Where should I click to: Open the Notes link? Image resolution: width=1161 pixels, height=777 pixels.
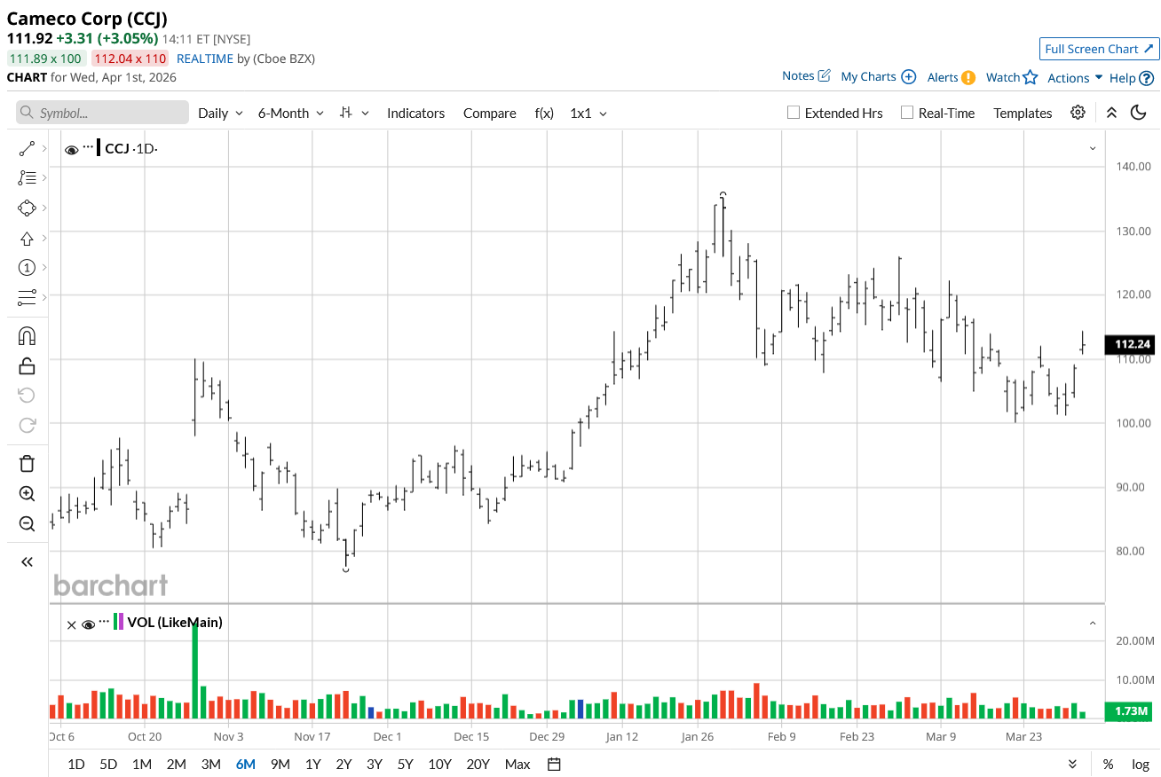click(798, 75)
